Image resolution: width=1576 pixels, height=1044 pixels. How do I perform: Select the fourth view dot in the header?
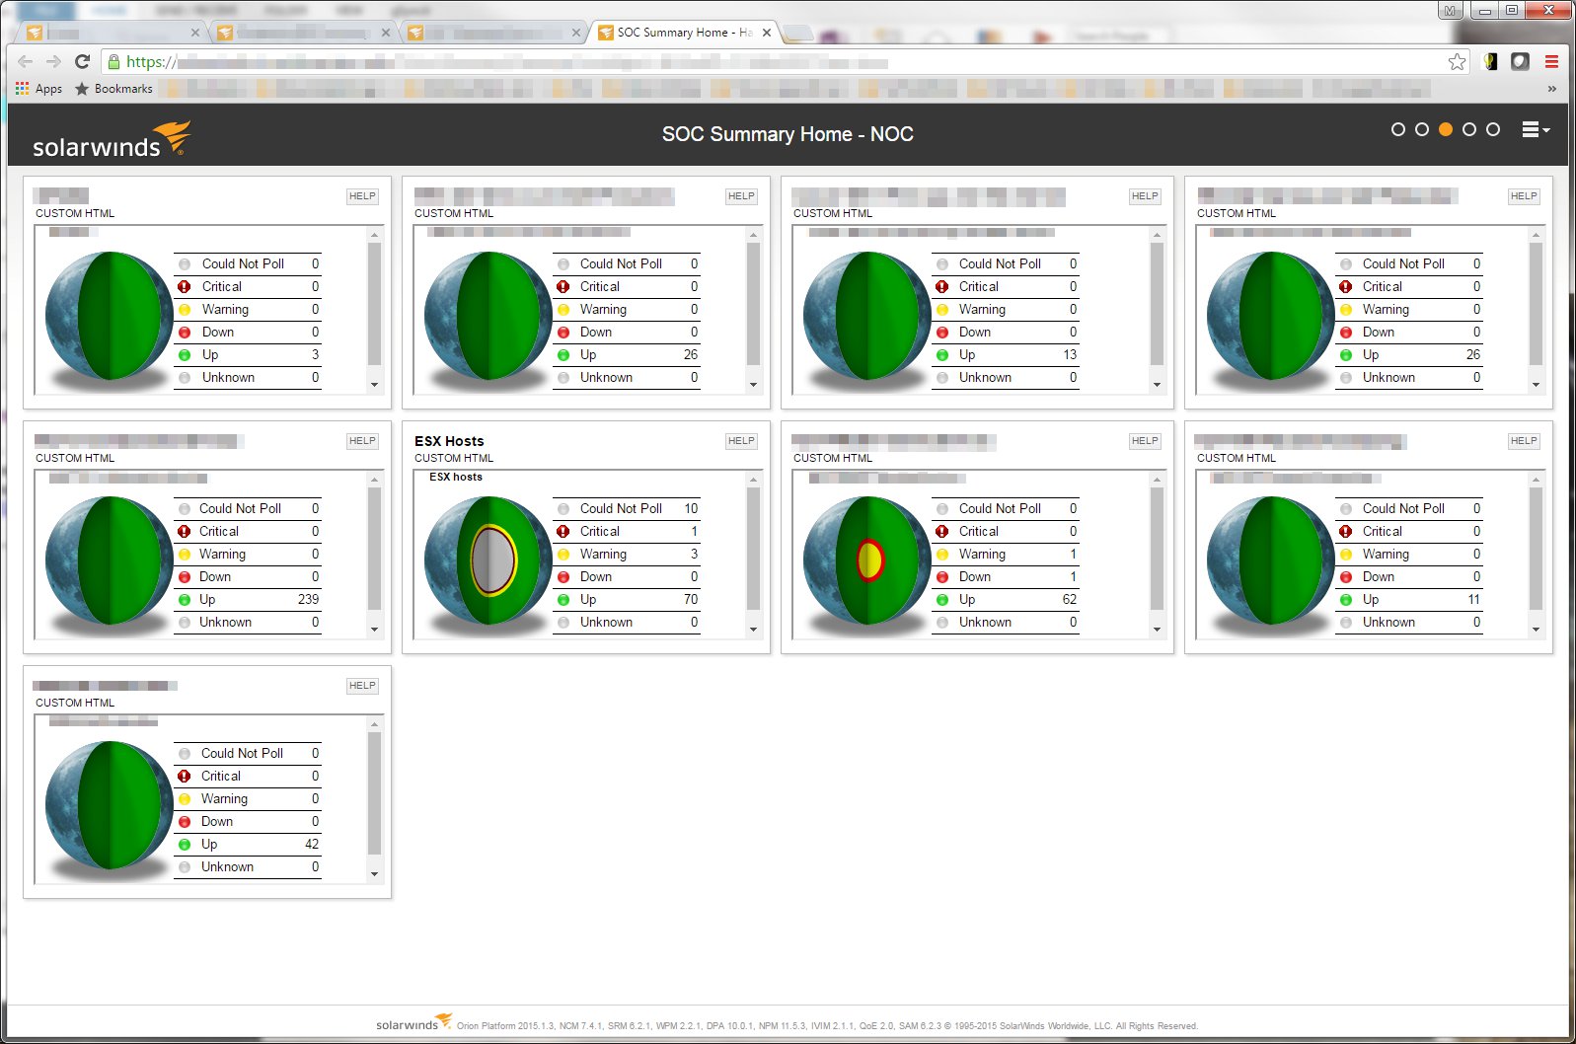click(1469, 129)
